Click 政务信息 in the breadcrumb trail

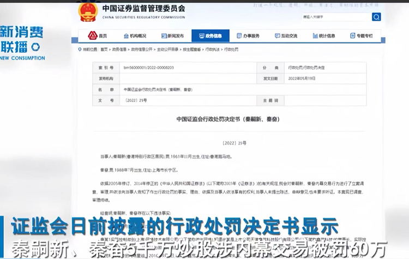click(119, 49)
